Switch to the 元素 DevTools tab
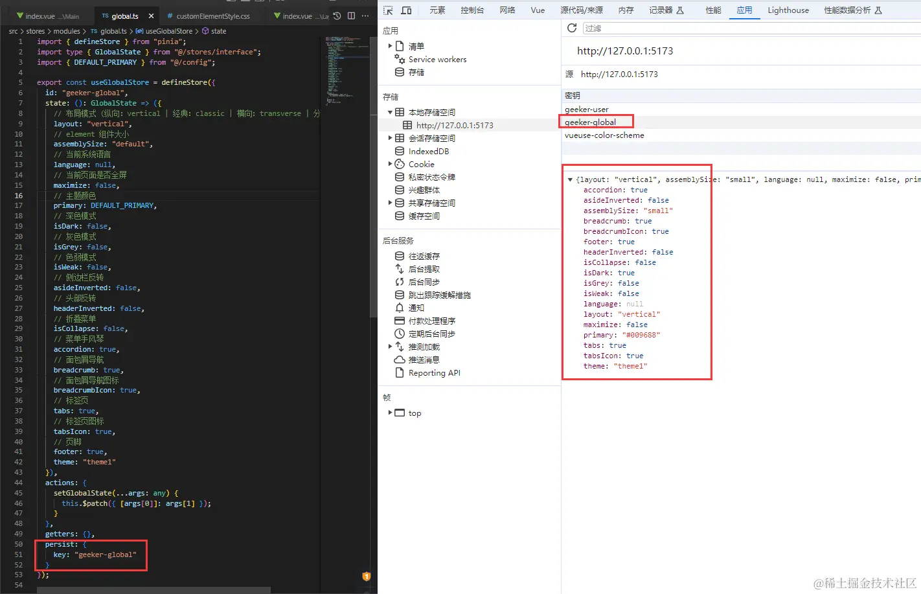Viewport: 921px width, 594px height. coord(437,10)
